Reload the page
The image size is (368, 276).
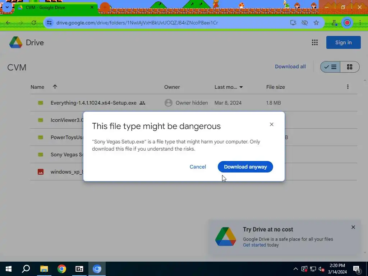34,23
